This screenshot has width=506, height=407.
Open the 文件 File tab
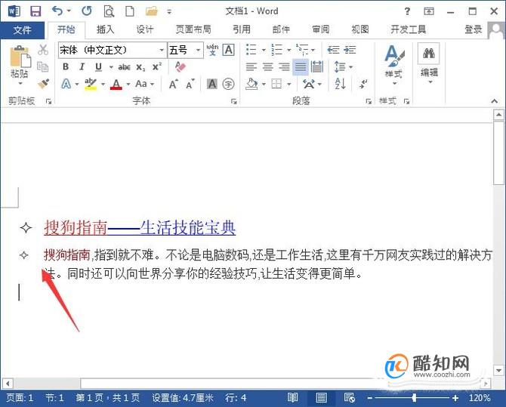point(22,30)
